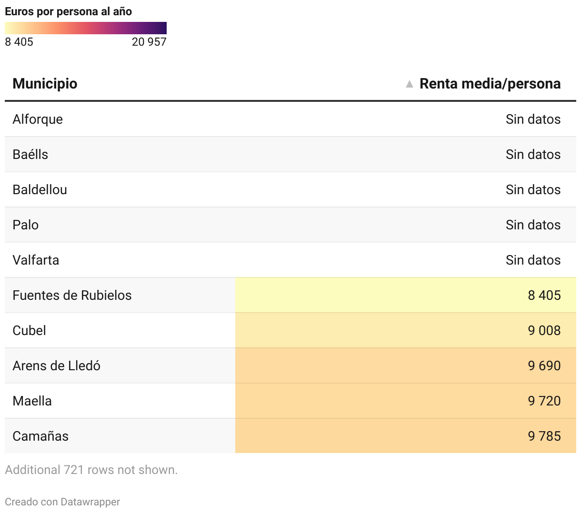
Task: Select the Cubel municipality row
Action: (30, 330)
